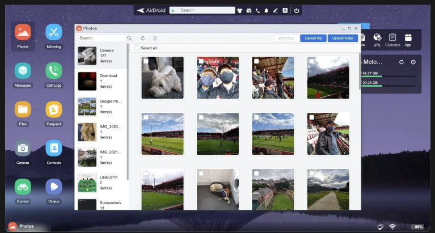Open the remote Camera icon

click(x=23, y=149)
